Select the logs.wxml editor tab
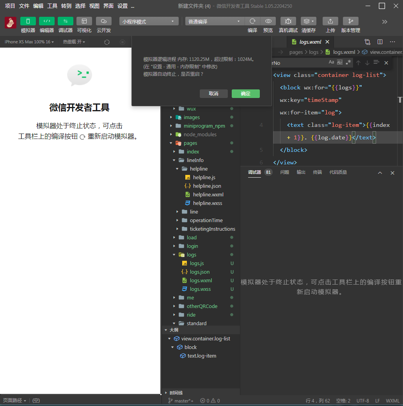The height and width of the screenshot is (406, 403). [310, 42]
